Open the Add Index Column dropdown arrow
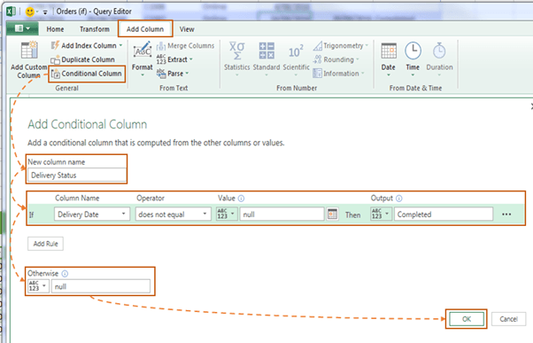 tap(120, 45)
